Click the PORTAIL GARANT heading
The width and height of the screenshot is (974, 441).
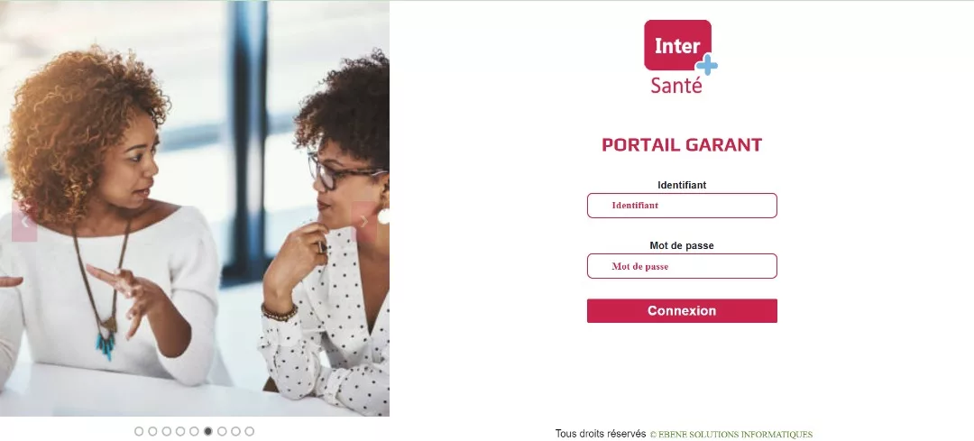(x=682, y=144)
